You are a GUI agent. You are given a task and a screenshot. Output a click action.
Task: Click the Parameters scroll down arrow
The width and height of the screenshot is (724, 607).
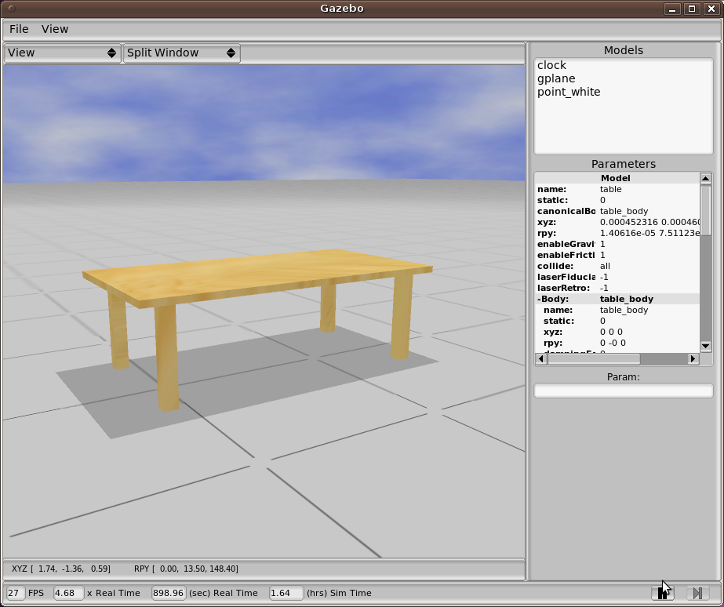point(705,346)
